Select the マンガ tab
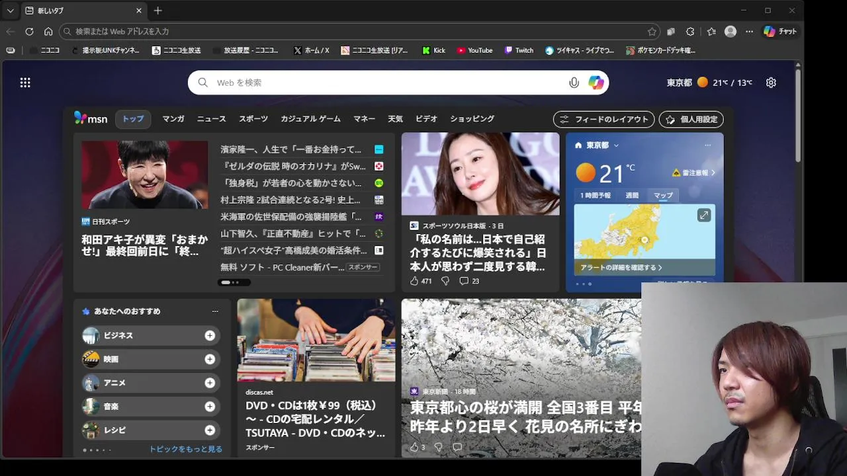The width and height of the screenshot is (847, 476). click(173, 119)
